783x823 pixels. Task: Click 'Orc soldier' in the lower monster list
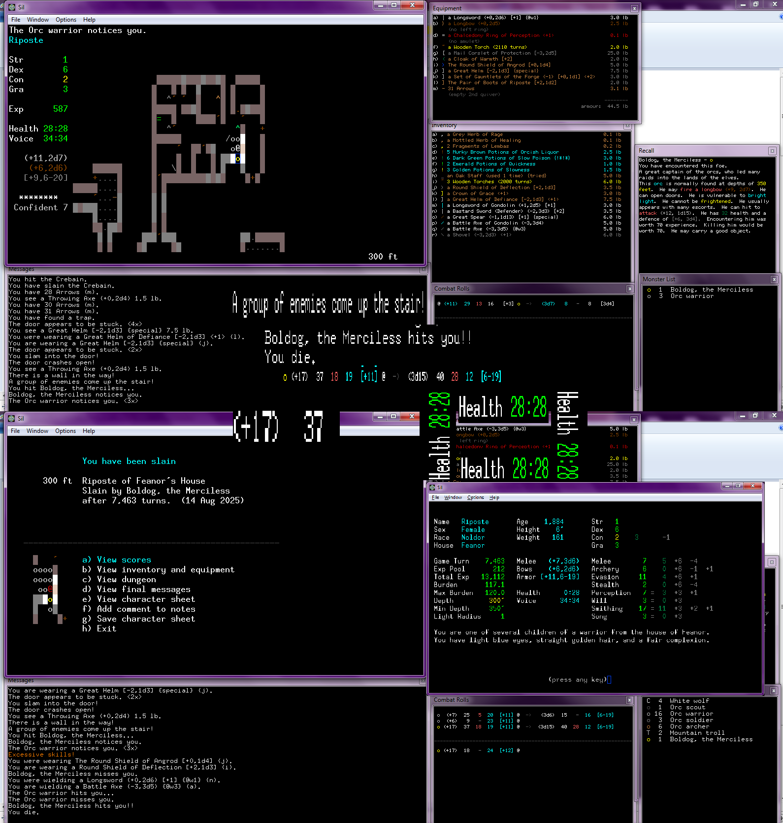[x=691, y=720]
